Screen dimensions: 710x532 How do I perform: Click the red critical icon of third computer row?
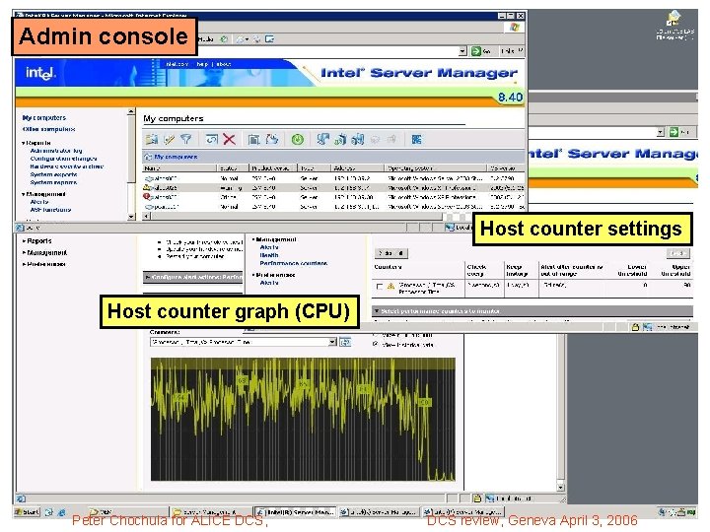click(x=147, y=197)
